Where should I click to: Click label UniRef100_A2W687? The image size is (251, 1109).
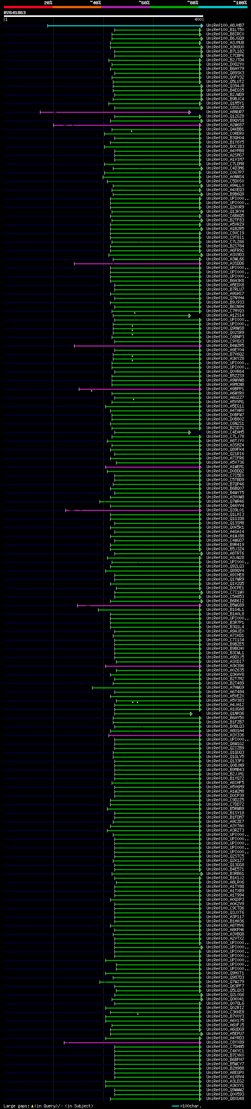pyautogui.click(x=225, y=125)
